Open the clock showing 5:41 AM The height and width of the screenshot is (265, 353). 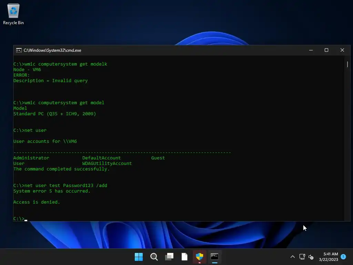(x=329, y=257)
